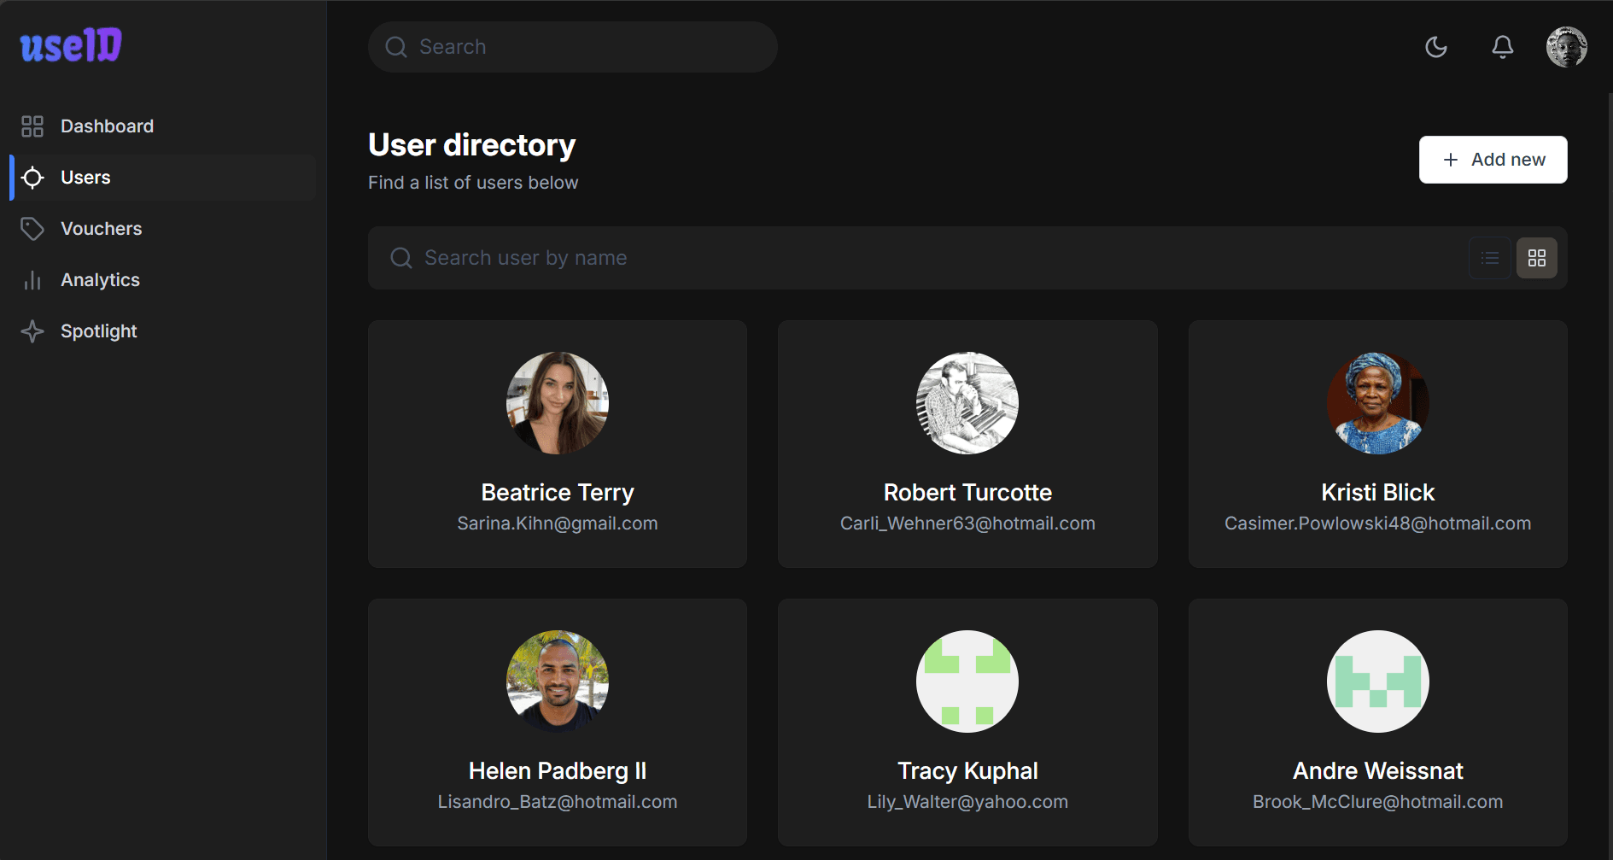This screenshot has width=1613, height=860.
Task: Open Helen Padberg II's avatar
Action: 558,682
